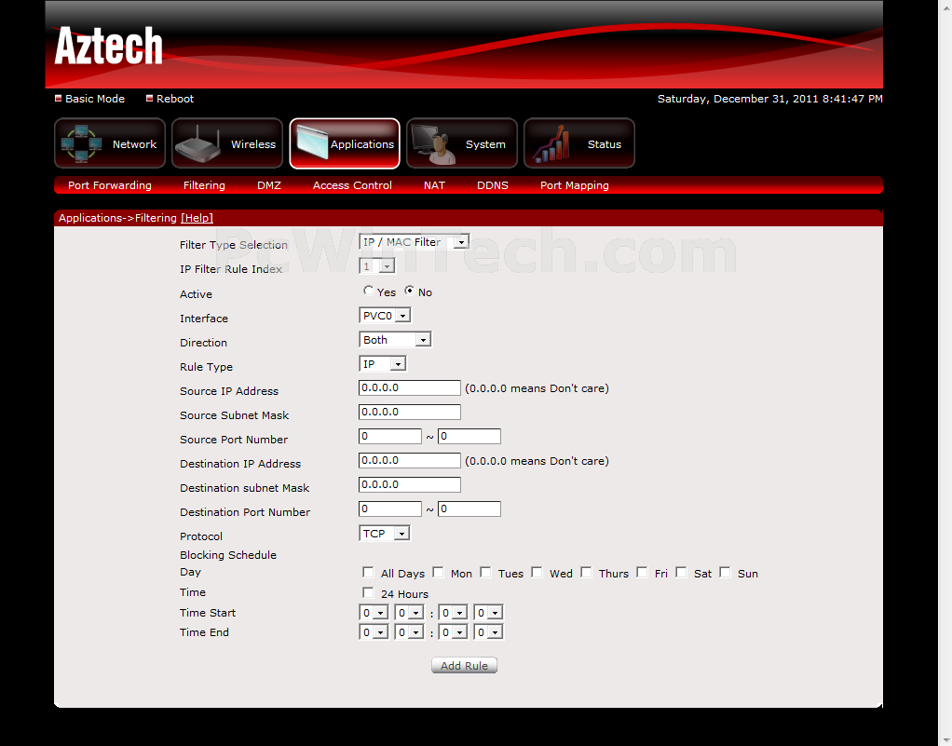Click the date and time text
This screenshot has width=952, height=746.
[x=769, y=99]
